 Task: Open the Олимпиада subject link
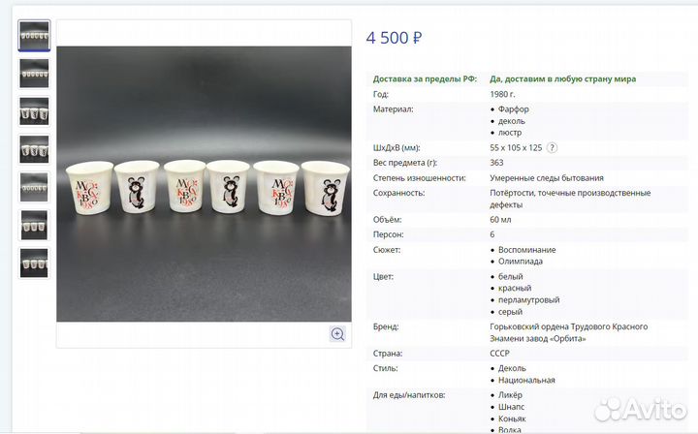click(x=521, y=262)
